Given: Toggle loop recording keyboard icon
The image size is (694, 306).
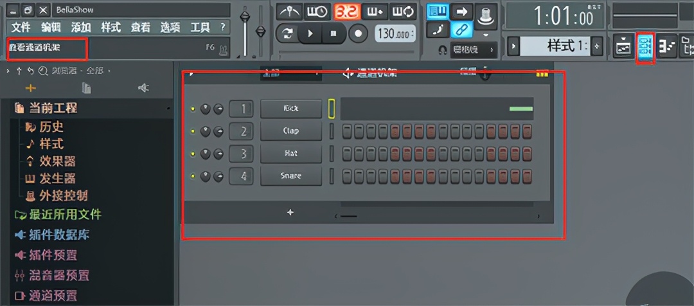Looking at the screenshot, I should 402,12.
